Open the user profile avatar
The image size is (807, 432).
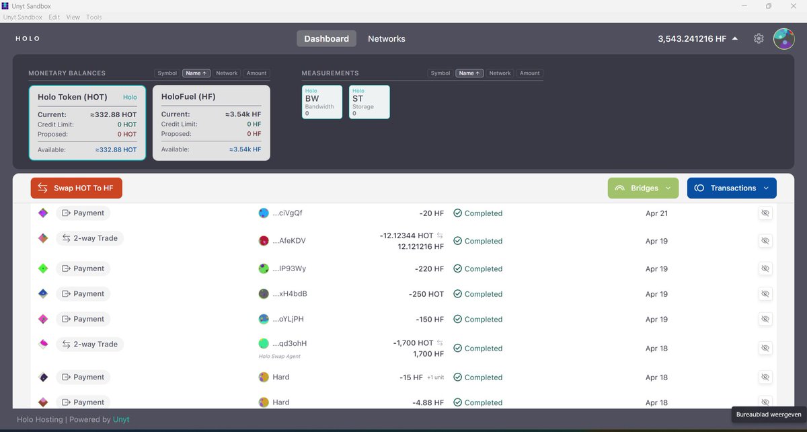click(784, 39)
